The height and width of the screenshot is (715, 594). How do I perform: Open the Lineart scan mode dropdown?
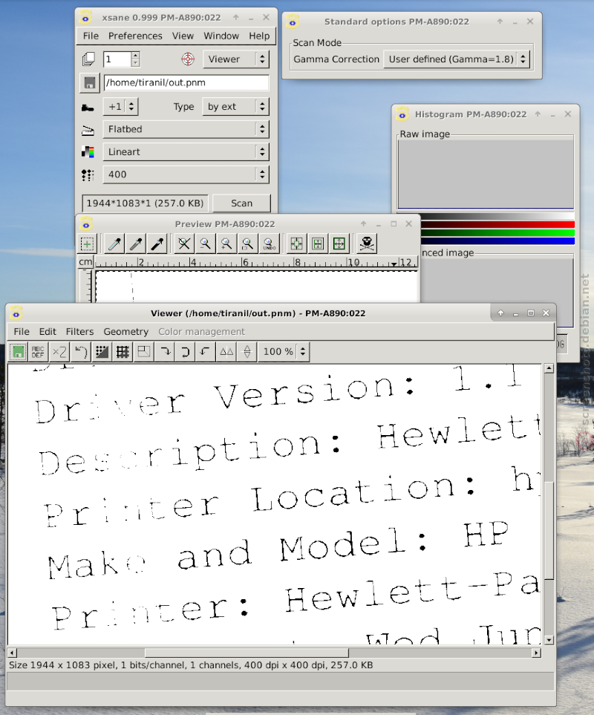click(x=186, y=152)
